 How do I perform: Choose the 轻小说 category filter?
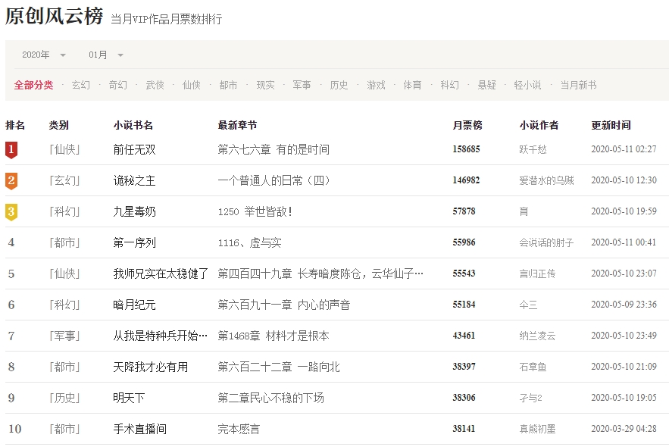(527, 85)
